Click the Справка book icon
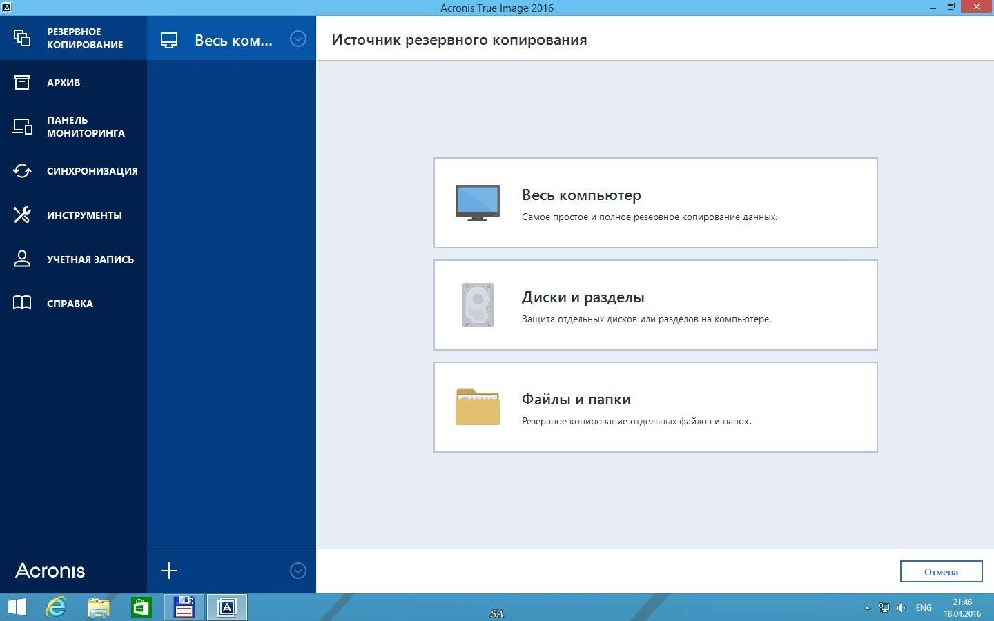The image size is (994, 621). pyautogui.click(x=22, y=303)
